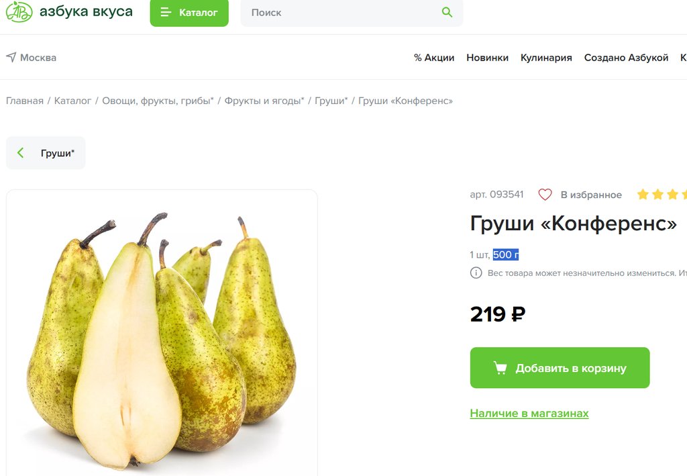
Task: Click the magnifier search icon
Action: point(447,12)
